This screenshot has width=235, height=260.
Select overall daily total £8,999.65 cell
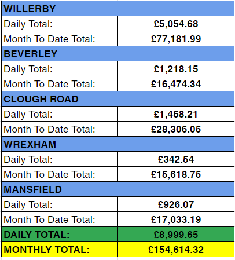[176, 235]
